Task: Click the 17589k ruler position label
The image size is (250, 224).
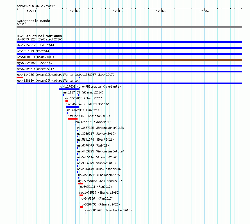Action: [x=161, y=11]
